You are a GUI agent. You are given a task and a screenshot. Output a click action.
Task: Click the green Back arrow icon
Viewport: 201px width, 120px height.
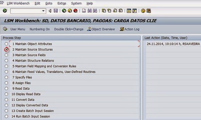(x=64, y=11)
